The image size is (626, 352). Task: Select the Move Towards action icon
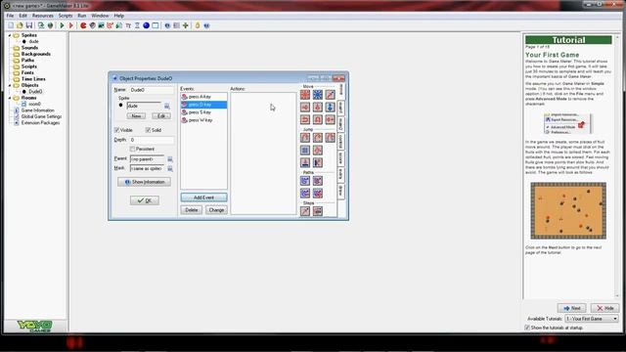pyautogui.click(x=331, y=95)
